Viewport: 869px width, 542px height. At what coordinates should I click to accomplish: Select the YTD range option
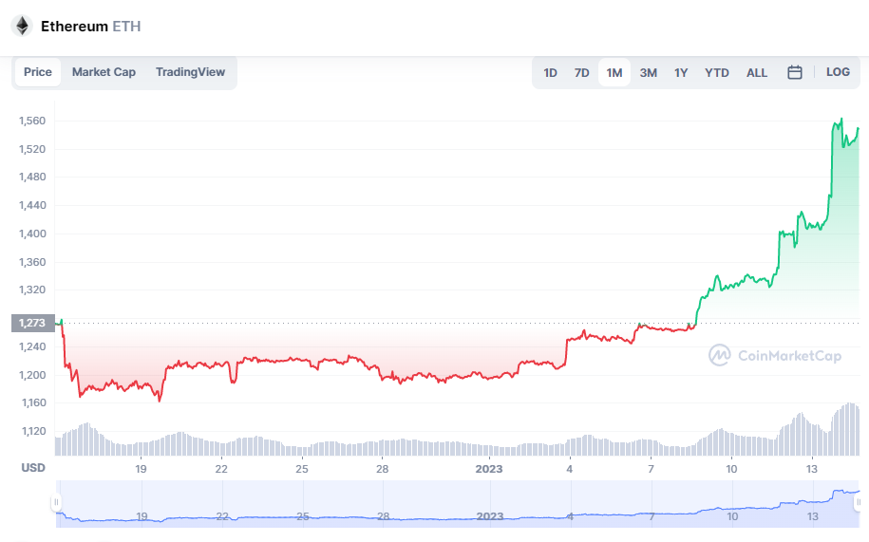coord(717,72)
